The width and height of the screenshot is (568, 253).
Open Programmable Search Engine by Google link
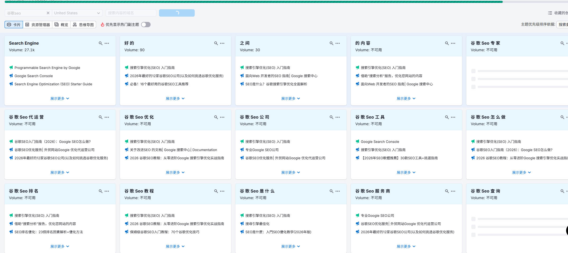(47, 68)
